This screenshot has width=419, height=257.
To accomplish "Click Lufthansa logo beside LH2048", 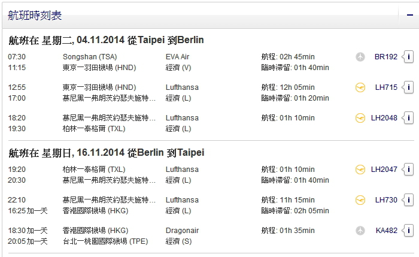I will 360,118.
